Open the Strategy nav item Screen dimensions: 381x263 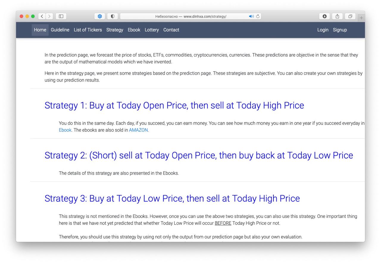pos(115,30)
